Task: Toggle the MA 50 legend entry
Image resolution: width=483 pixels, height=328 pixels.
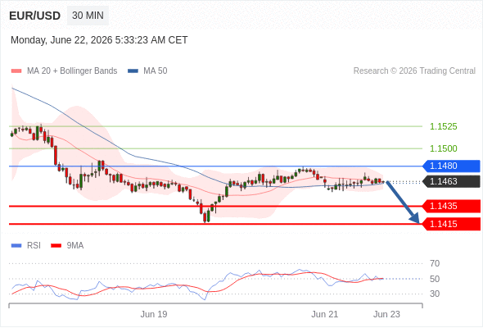Action: click(x=147, y=71)
